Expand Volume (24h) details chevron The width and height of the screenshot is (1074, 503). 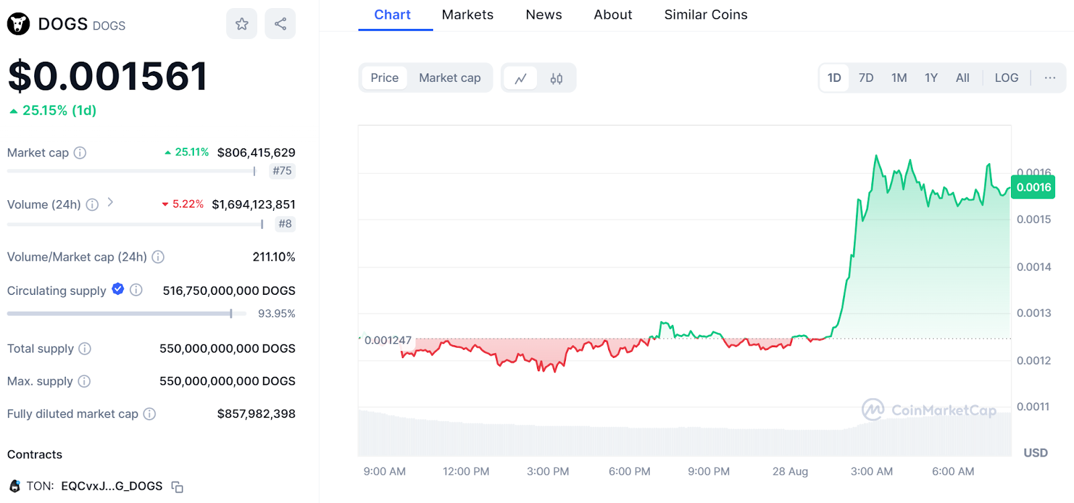coord(111,202)
